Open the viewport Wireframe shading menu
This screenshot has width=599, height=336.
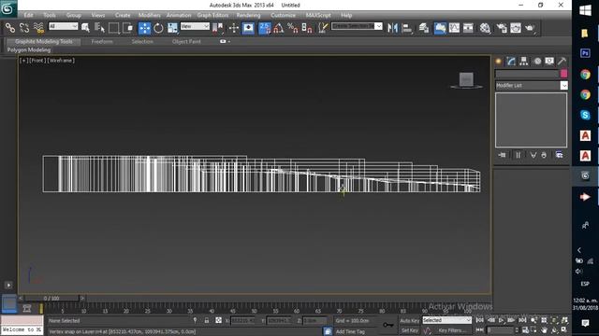pos(61,60)
